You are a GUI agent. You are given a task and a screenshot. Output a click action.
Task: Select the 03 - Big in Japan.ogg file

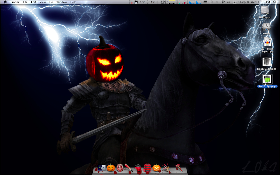pos(267,42)
